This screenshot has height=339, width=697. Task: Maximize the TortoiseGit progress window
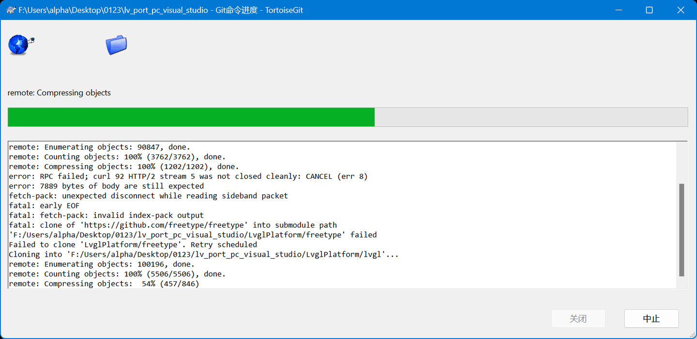pyautogui.click(x=650, y=10)
